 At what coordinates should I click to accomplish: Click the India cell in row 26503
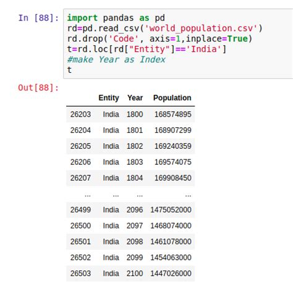pos(111,274)
